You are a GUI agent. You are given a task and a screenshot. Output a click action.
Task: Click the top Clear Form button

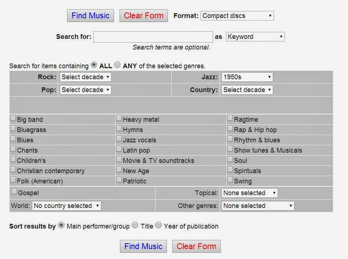(x=143, y=16)
